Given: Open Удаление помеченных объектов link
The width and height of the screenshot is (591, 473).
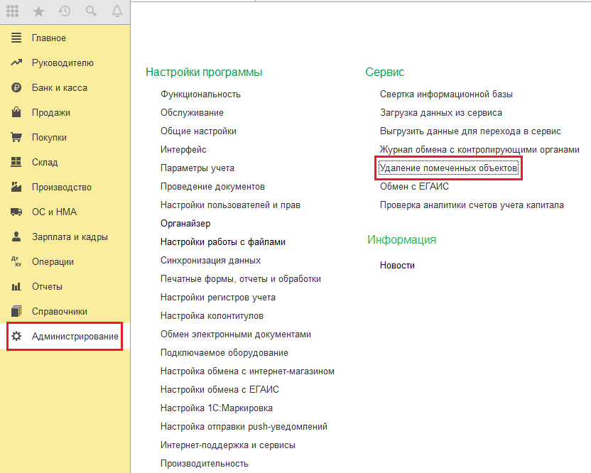Looking at the screenshot, I should 449,168.
